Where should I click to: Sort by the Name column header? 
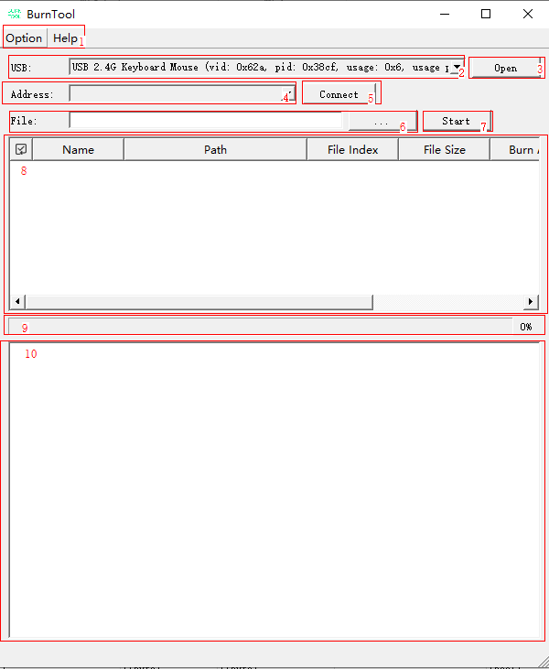[x=78, y=150]
